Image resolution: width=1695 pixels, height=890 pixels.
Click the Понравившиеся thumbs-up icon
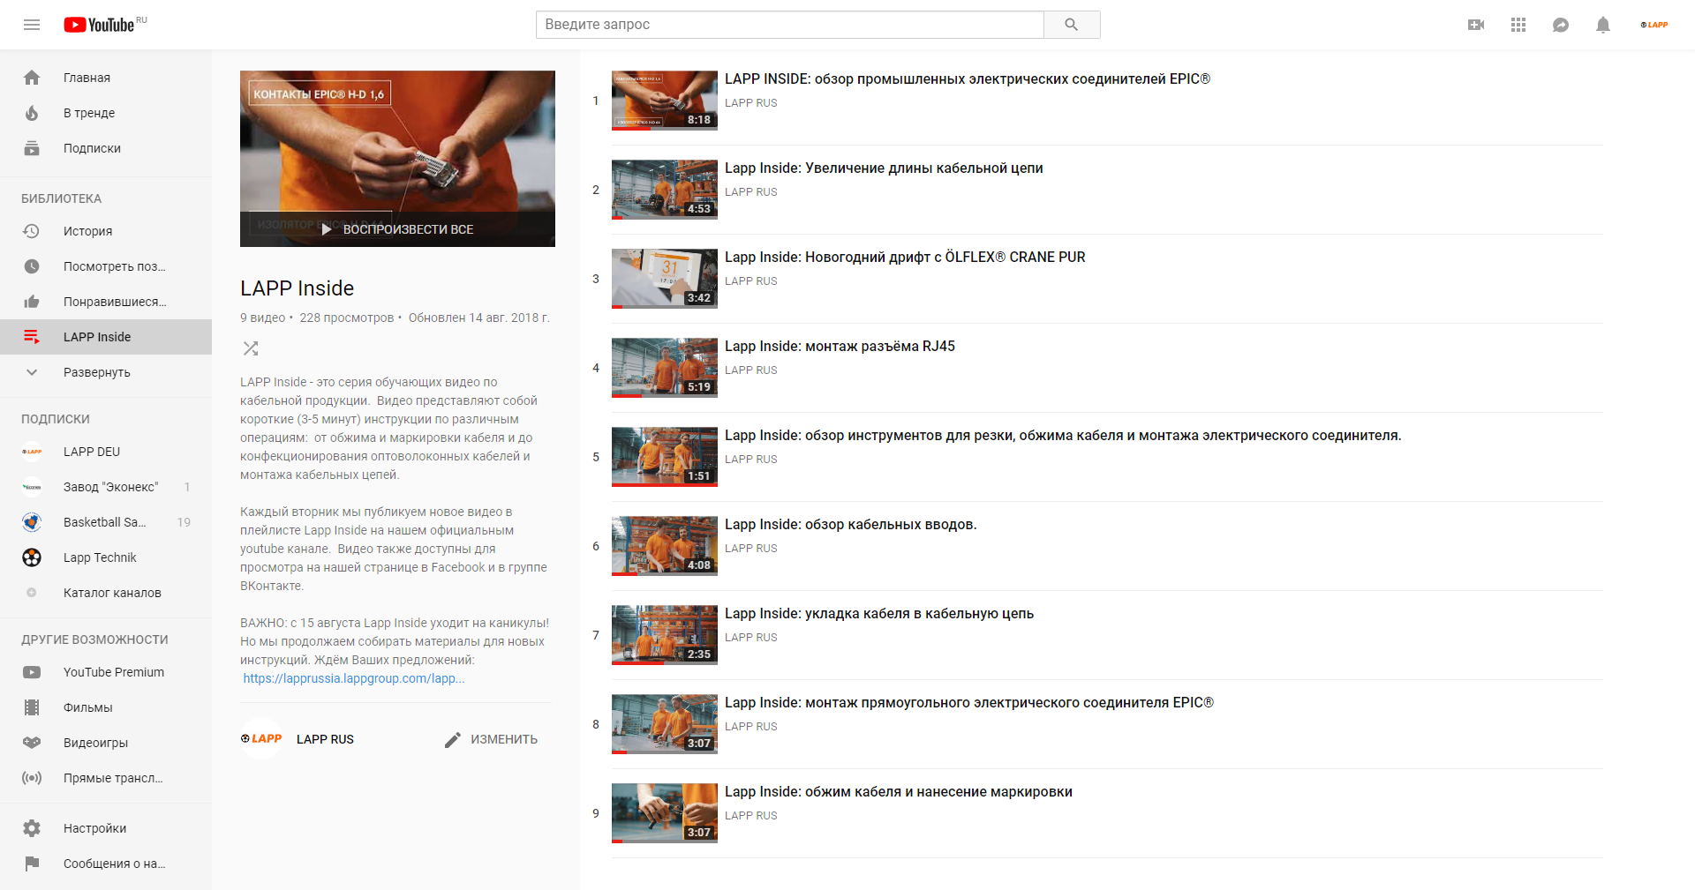[32, 302]
